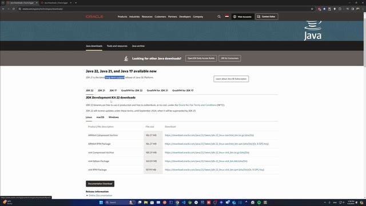Close the first Java Downloads tab
Viewport: 366px width, 206px height.
point(37,3)
